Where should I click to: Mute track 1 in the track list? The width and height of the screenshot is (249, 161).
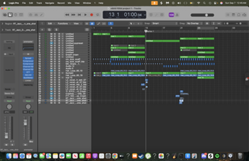coord(51,33)
